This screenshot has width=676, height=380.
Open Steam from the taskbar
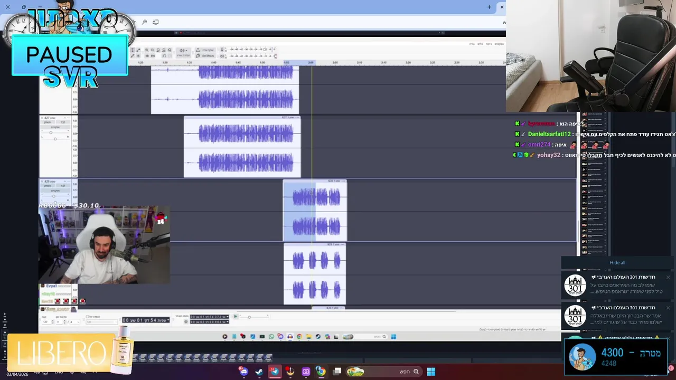[x=259, y=372]
